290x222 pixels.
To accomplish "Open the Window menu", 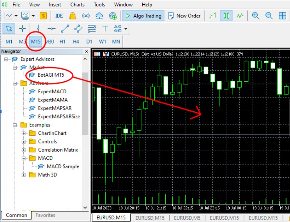I will [x=123, y=5].
